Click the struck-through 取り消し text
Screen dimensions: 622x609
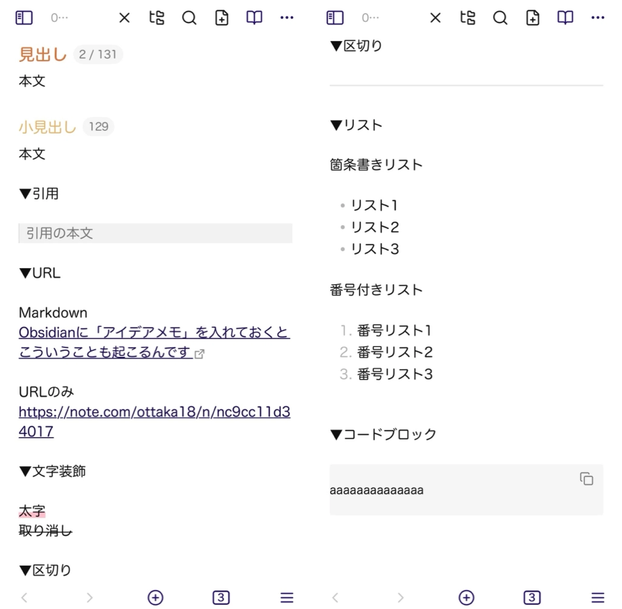click(45, 531)
